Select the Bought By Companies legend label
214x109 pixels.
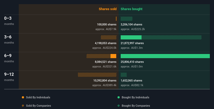(x=136, y=106)
